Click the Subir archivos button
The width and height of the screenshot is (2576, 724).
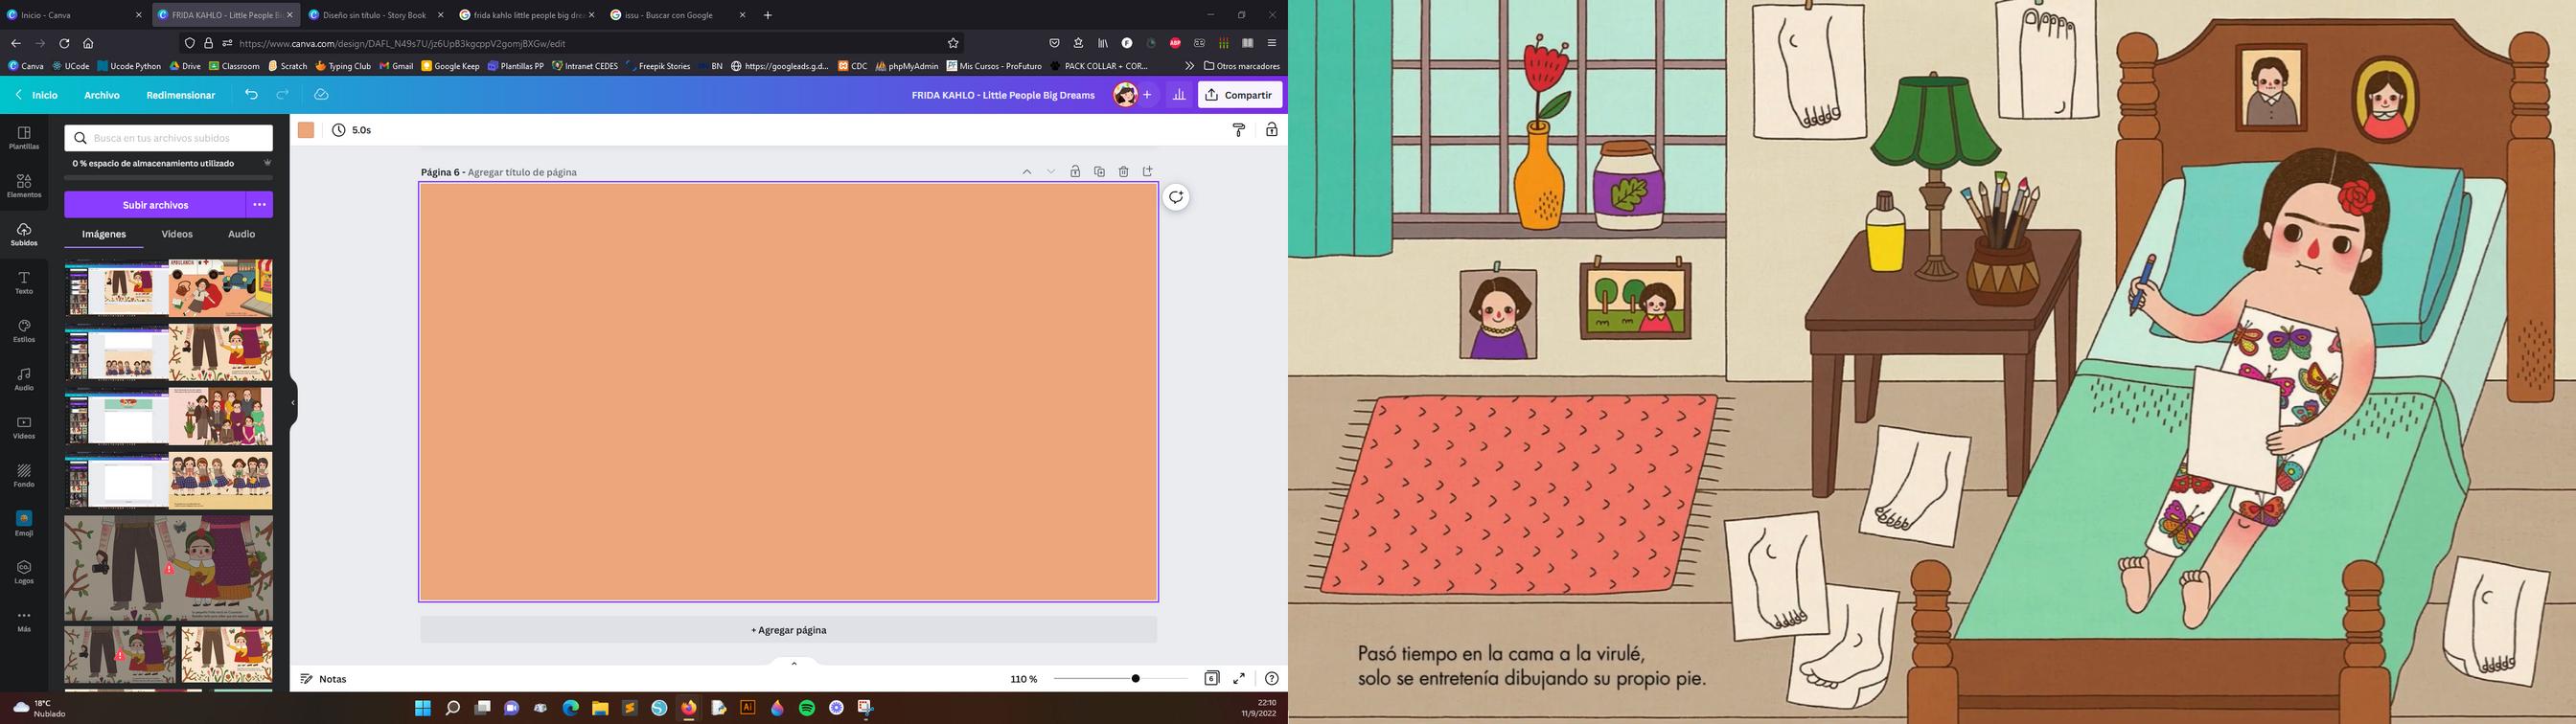[155, 205]
